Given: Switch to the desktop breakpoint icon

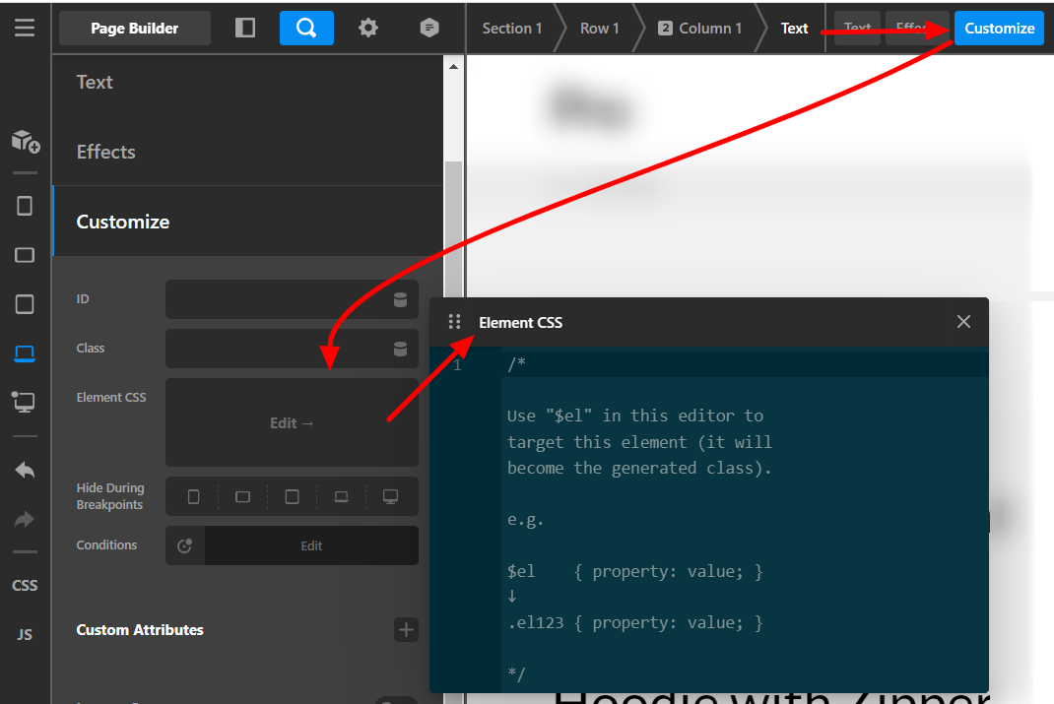Looking at the screenshot, I should point(25,403).
